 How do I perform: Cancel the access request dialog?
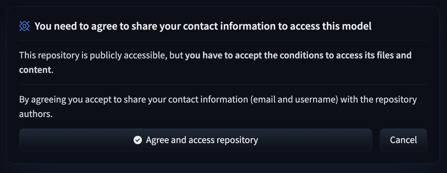(x=403, y=140)
